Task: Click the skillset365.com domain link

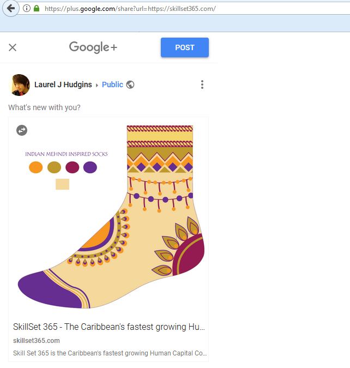Action: [37, 341]
